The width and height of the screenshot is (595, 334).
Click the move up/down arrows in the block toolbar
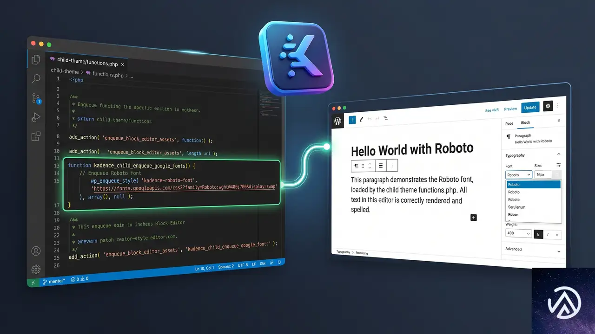click(370, 166)
